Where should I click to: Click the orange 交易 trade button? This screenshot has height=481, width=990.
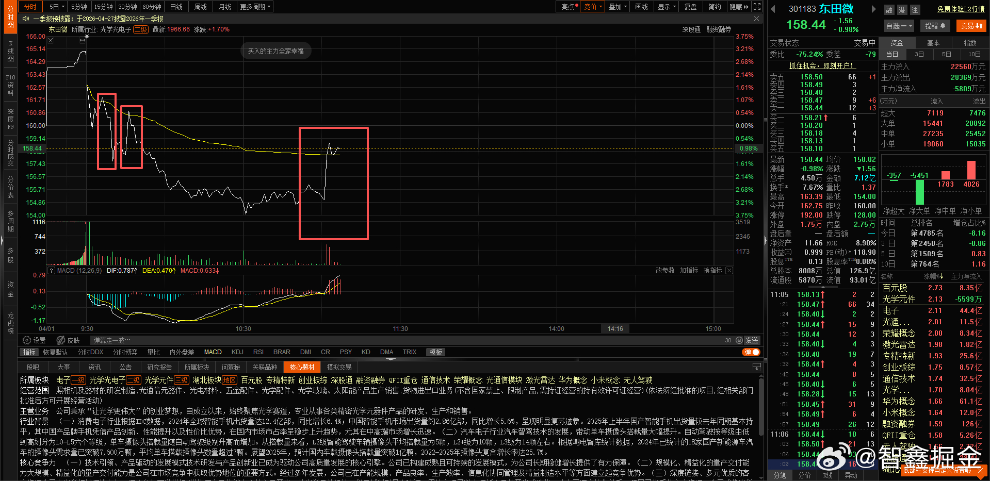coord(971,26)
